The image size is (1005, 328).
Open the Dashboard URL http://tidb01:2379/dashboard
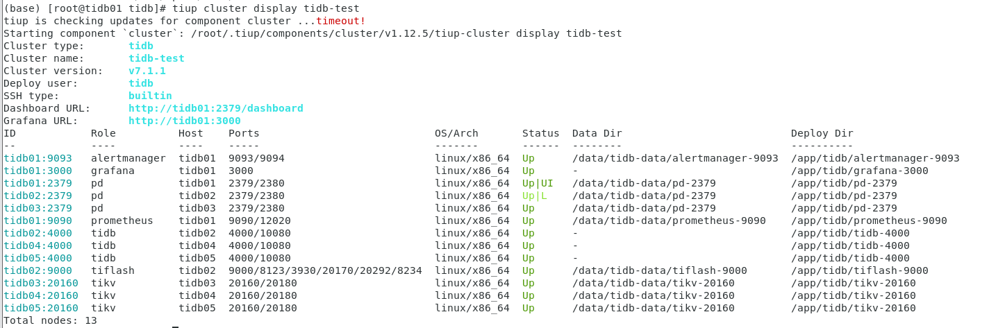pyautogui.click(x=215, y=108)
